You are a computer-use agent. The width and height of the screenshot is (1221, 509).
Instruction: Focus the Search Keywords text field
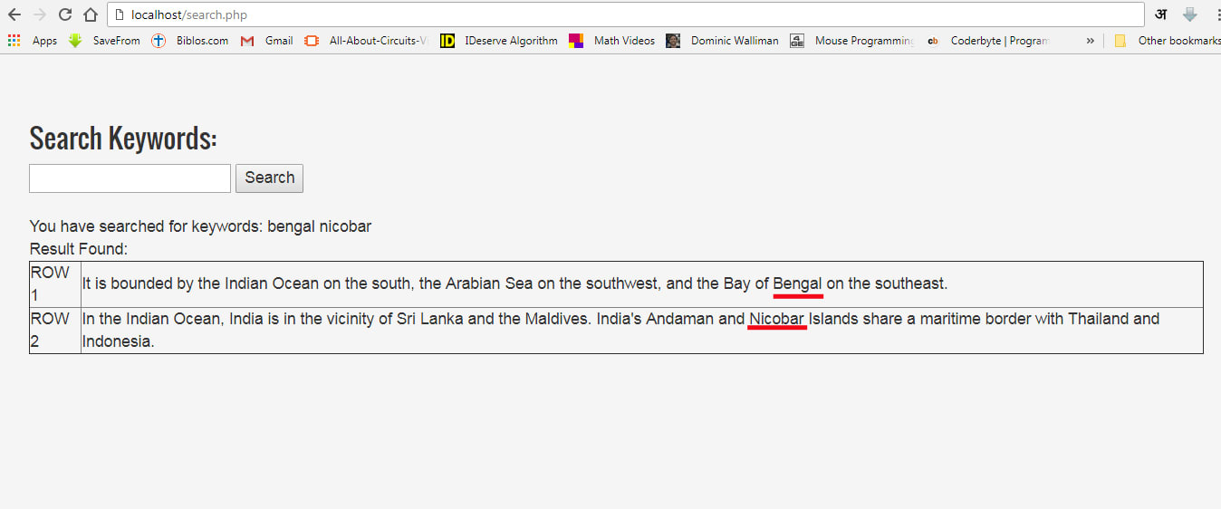point(130,178)
